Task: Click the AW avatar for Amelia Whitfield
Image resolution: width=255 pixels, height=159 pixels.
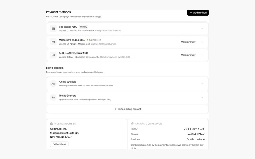Action: [x=53, y=84]
